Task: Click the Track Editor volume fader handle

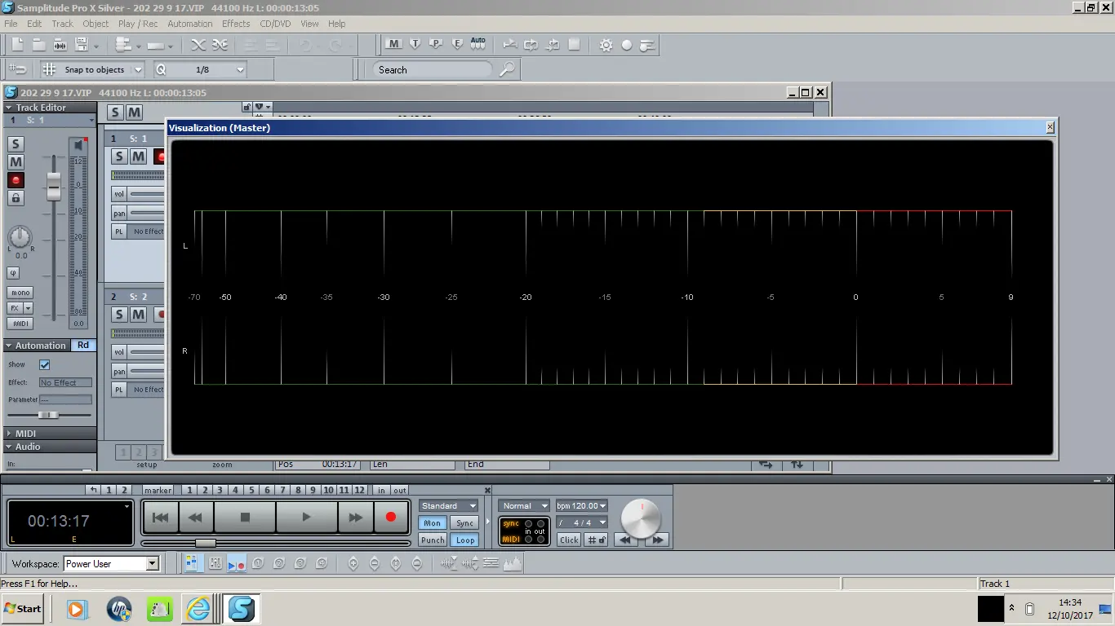Action: (x=54, y=187)
